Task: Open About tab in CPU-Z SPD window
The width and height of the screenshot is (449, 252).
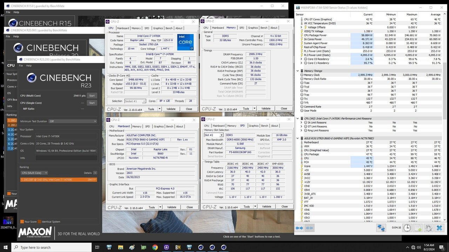Action: (275, 126)
